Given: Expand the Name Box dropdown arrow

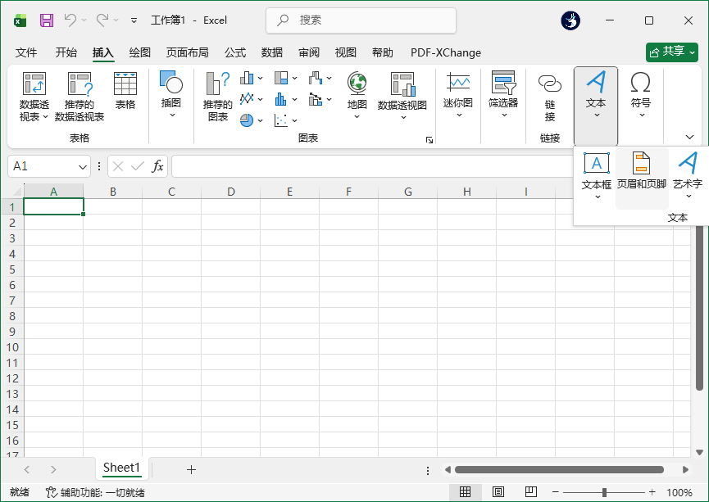Looking at the screenshot, I should [x=83, y=166].
